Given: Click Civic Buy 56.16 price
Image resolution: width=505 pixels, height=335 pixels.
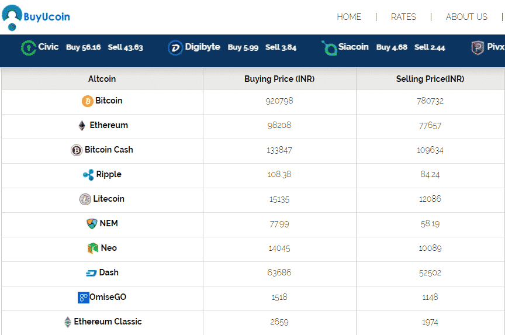Looking at the screenshot, I should pyautogui.click(x=84, y=47).
